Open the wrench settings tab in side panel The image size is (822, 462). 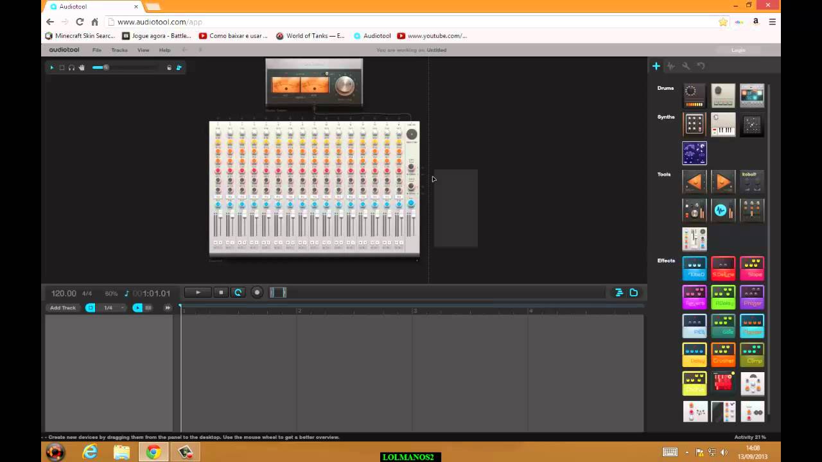pos(686,66)
